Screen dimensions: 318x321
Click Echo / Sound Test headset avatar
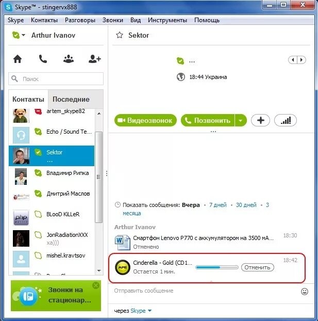[21, 135]
